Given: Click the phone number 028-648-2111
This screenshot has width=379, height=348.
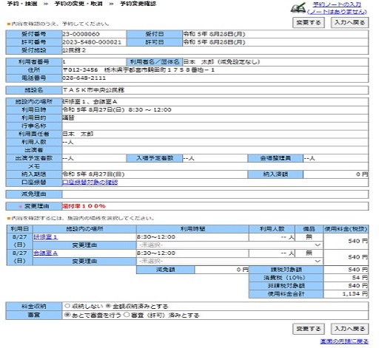Looking at the screenshot, I should [x=84, y=78].
